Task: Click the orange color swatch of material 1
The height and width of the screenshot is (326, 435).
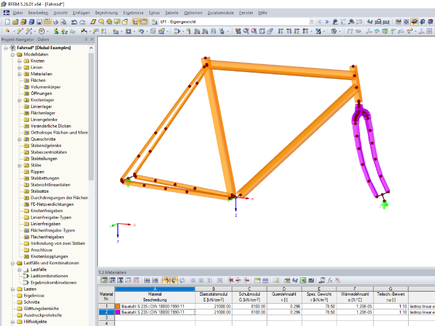Action: [x=118, y=307]
